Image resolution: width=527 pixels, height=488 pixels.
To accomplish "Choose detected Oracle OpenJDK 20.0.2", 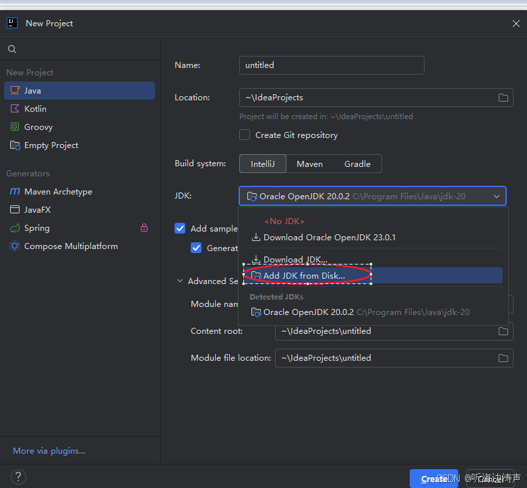I will click(x=373, y=312).
